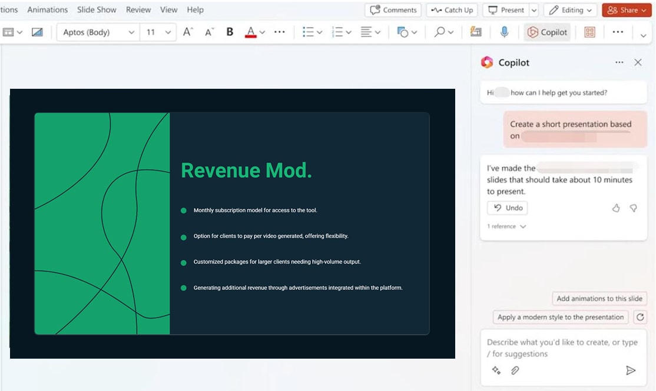Expand the 1 reference list
This screenshot has height=391, width=656.
pos(506,226)
